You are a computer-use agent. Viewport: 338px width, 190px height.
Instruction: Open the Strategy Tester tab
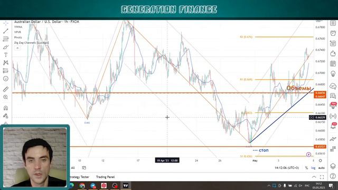pyautogui.click(x=79, y=177)
